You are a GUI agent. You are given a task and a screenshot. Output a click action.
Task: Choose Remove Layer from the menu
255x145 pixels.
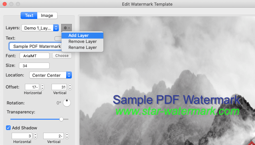click(x=82, y=42)
